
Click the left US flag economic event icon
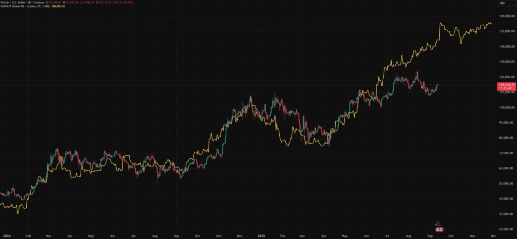pos(437,229)
